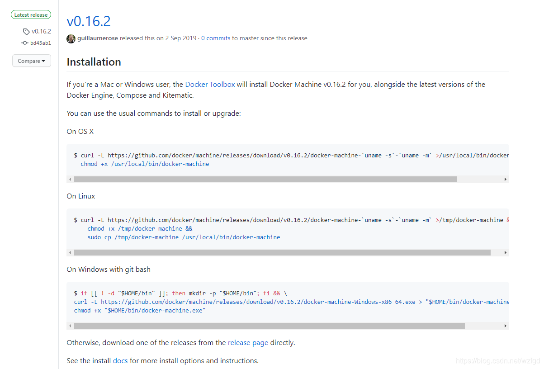Click the Installation heading
This screenshot has width=544, height=369.
coord(94,62)
